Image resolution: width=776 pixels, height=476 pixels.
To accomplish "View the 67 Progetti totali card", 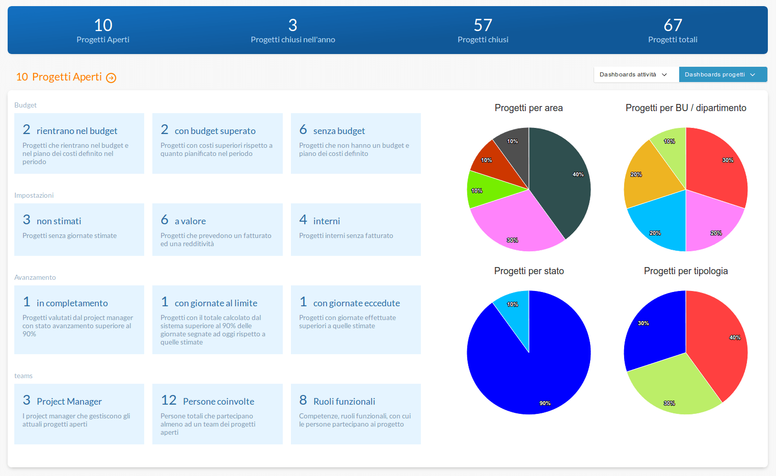I will pos(673,30).
